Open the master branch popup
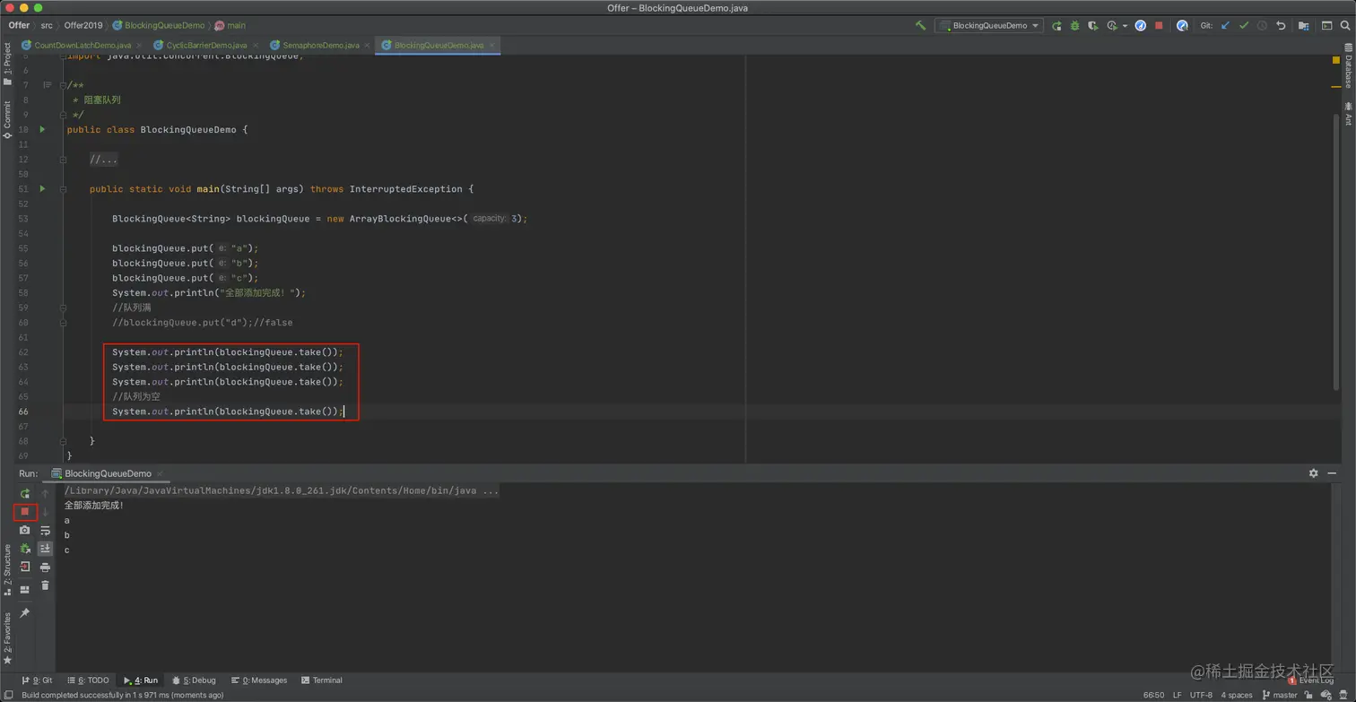Image resolution: width=1356 pixels, height=702 pixels. [x=1279, y=695]
